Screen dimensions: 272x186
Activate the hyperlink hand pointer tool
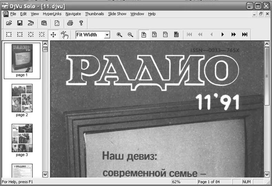(x=65, y=35)
